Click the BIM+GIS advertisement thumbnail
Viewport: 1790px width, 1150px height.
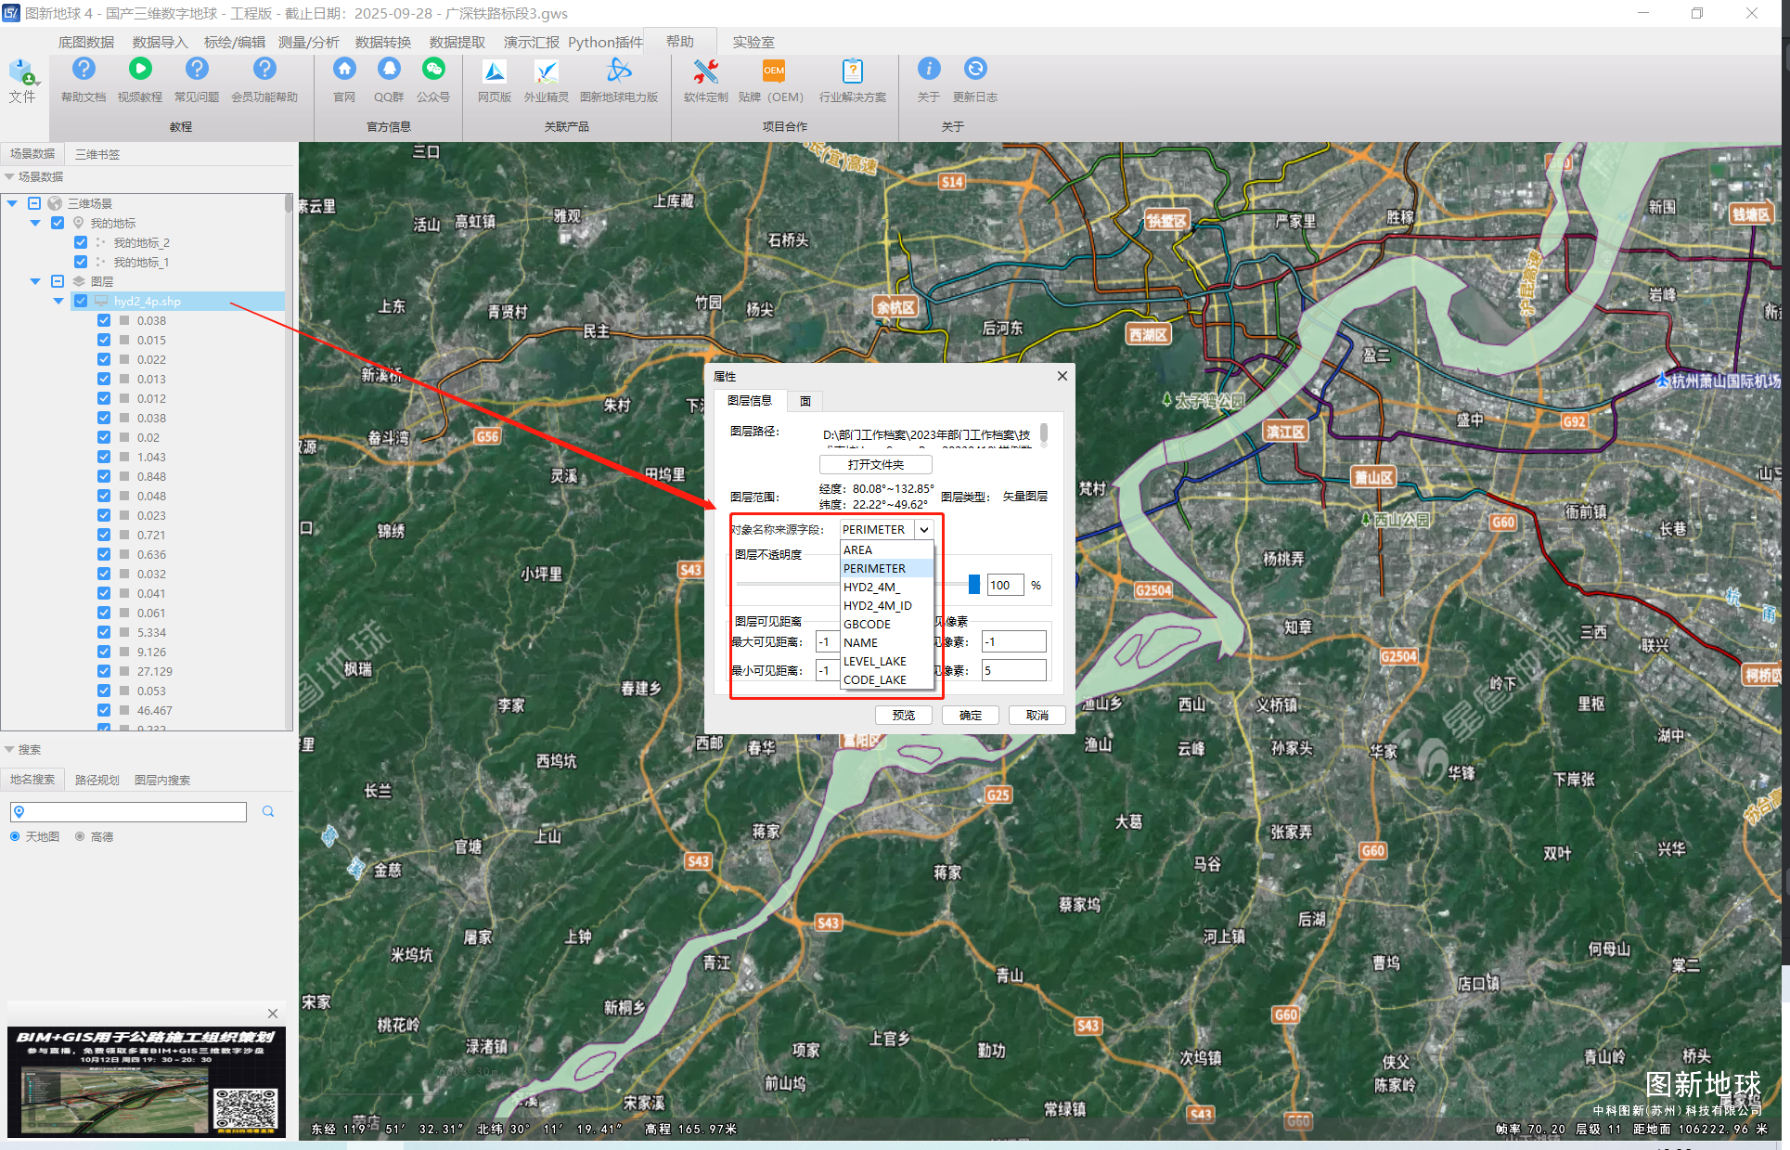click(x=147, y=1081)
